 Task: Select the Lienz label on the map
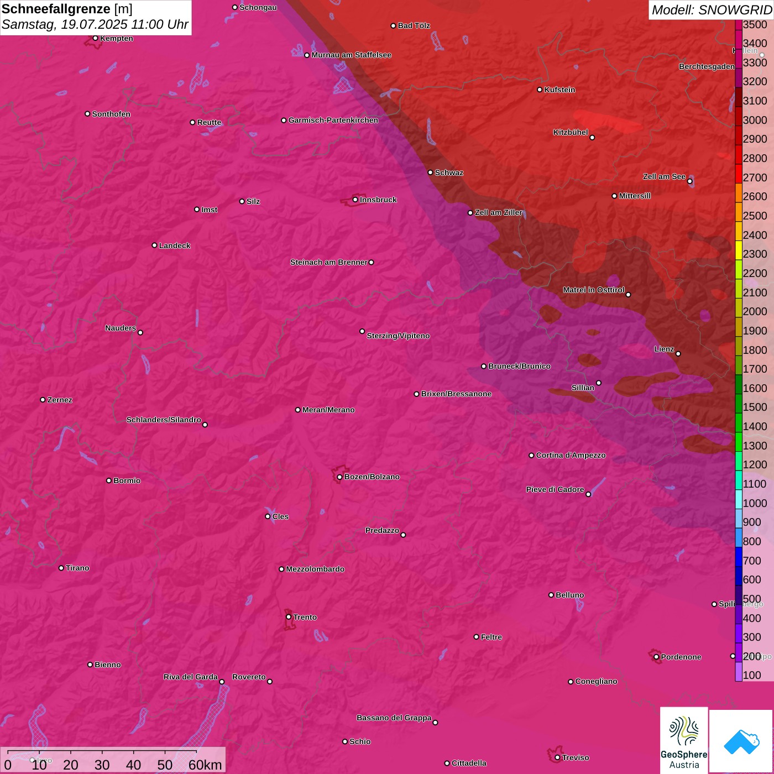click(663, 349)
